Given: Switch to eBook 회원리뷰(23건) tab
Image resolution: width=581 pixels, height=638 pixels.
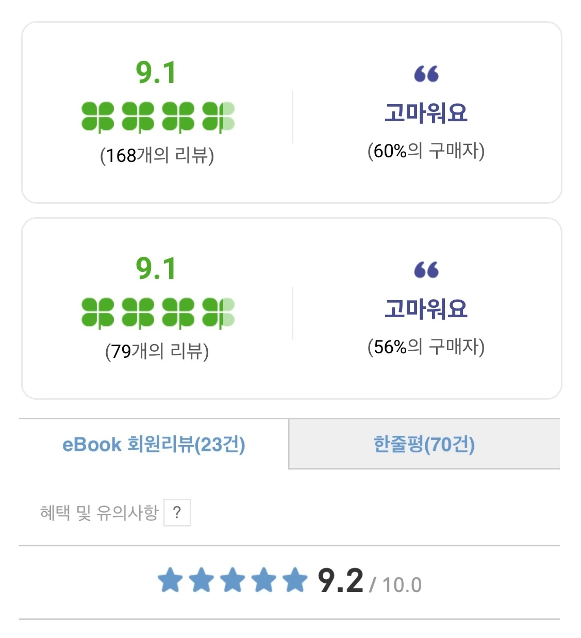Looking at the screenshot, I should pyautogui.click(x=154, y=444).
